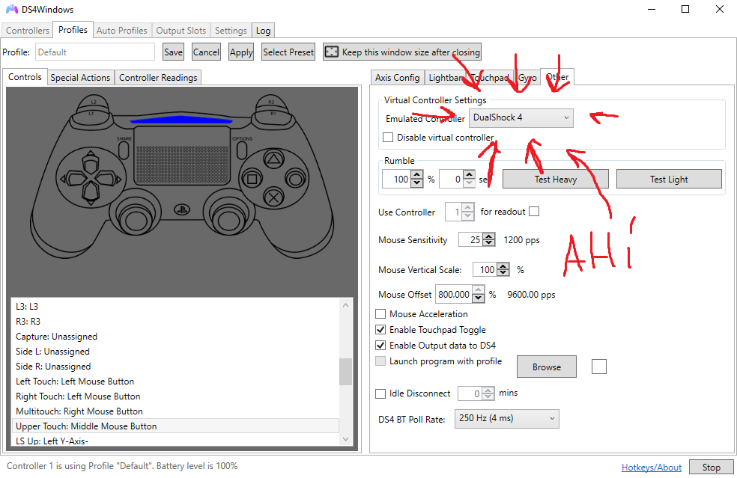Screen dimensions: 737x478
Task: Click the L2 trigger on controller image
Action: click(x=93, y=102)
